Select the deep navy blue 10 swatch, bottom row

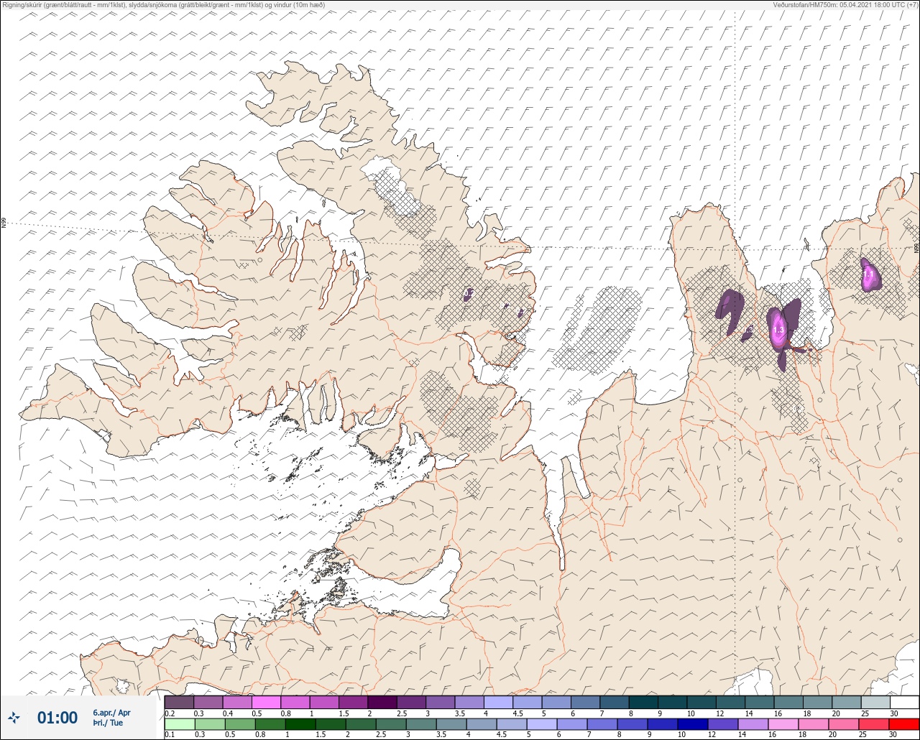(691, 724)
